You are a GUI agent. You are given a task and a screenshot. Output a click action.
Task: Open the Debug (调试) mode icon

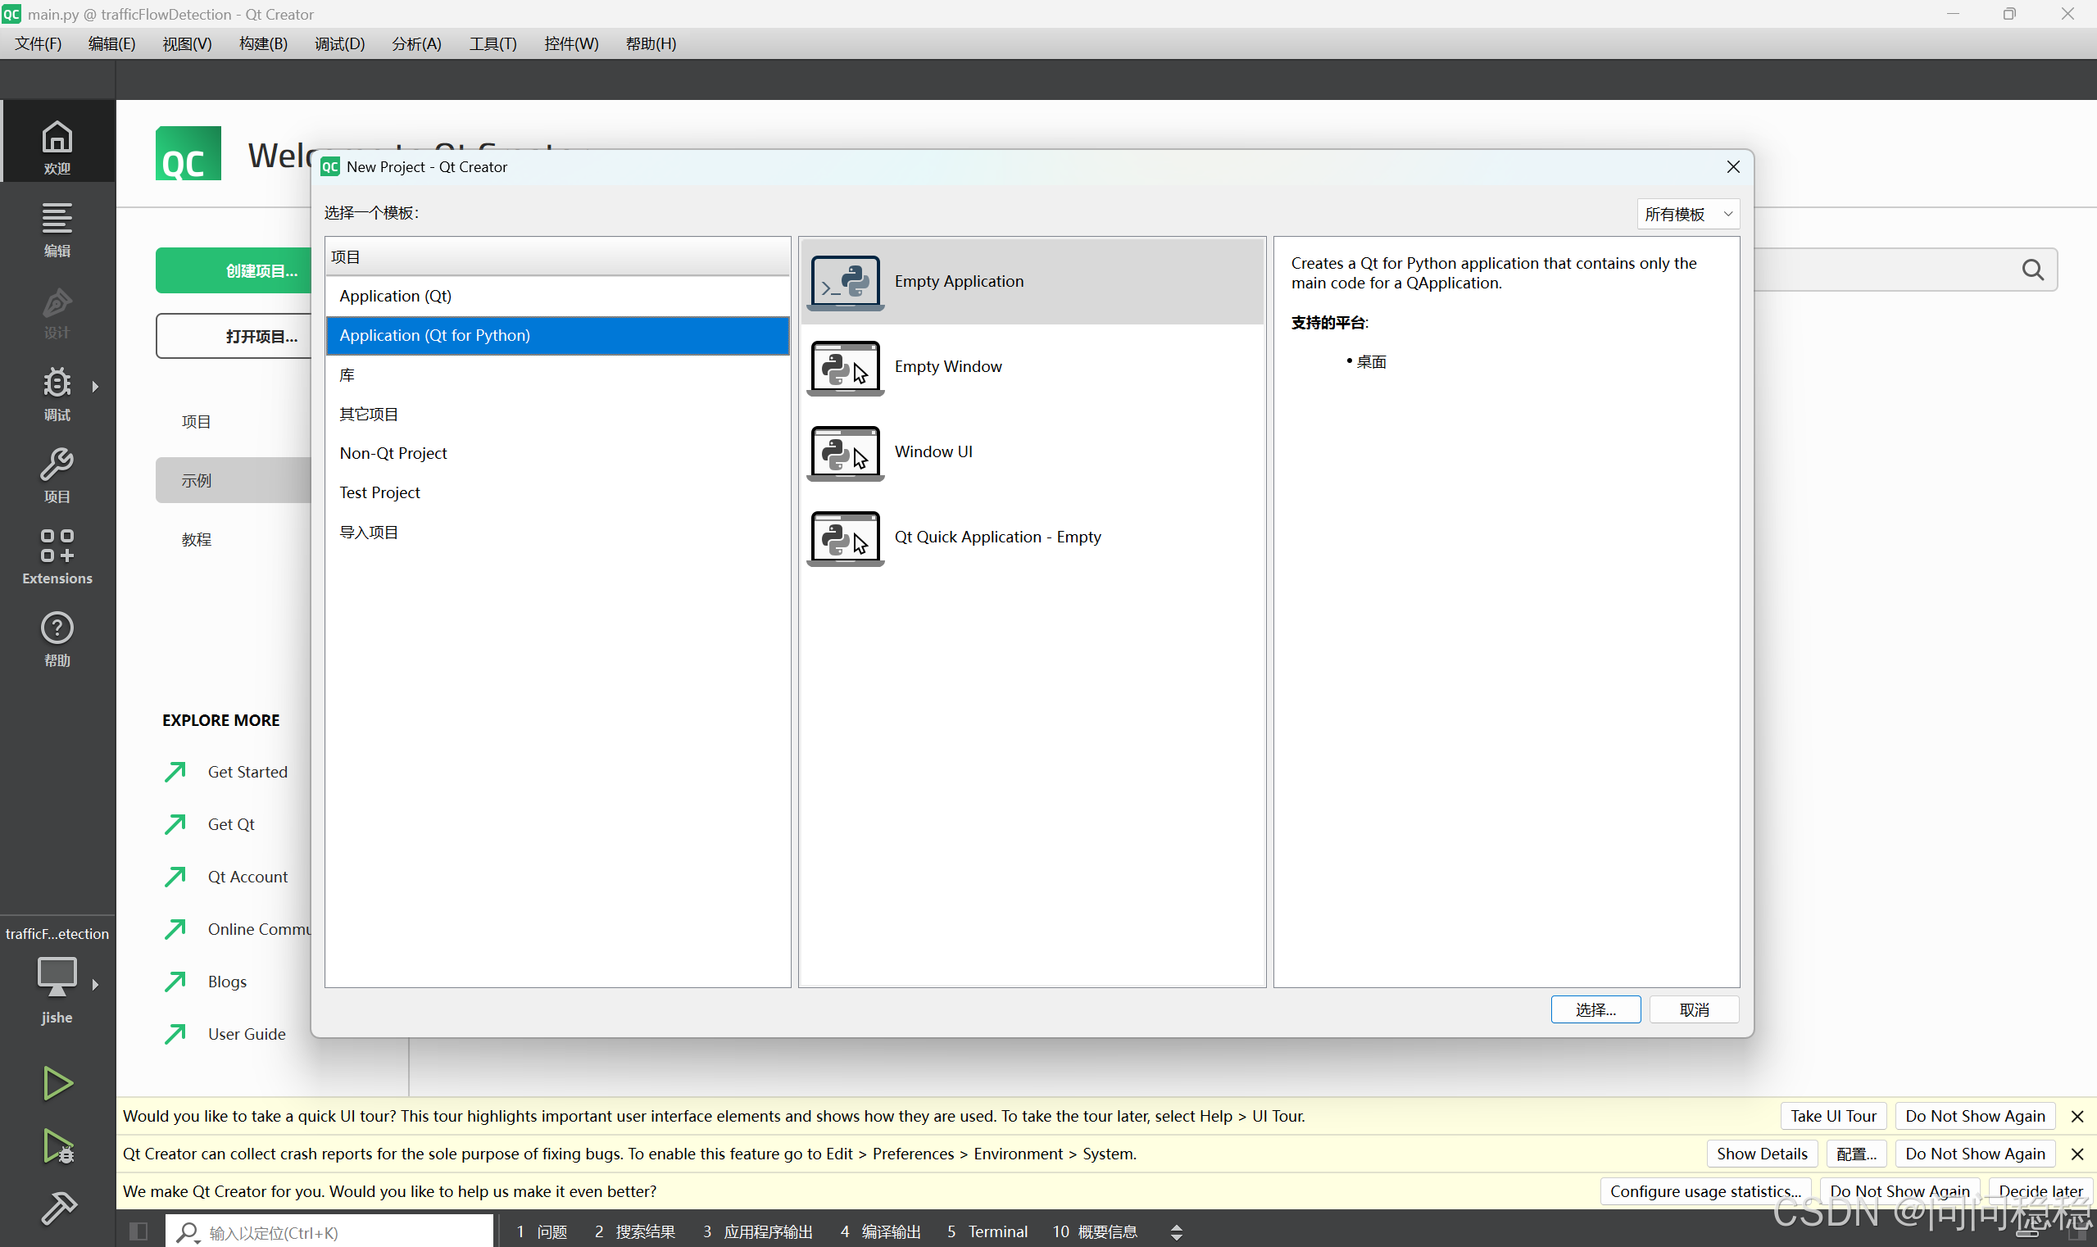57,392
